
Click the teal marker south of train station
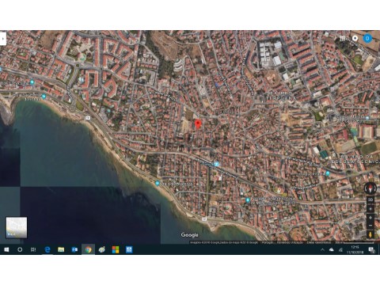click(x=248, y=200)
